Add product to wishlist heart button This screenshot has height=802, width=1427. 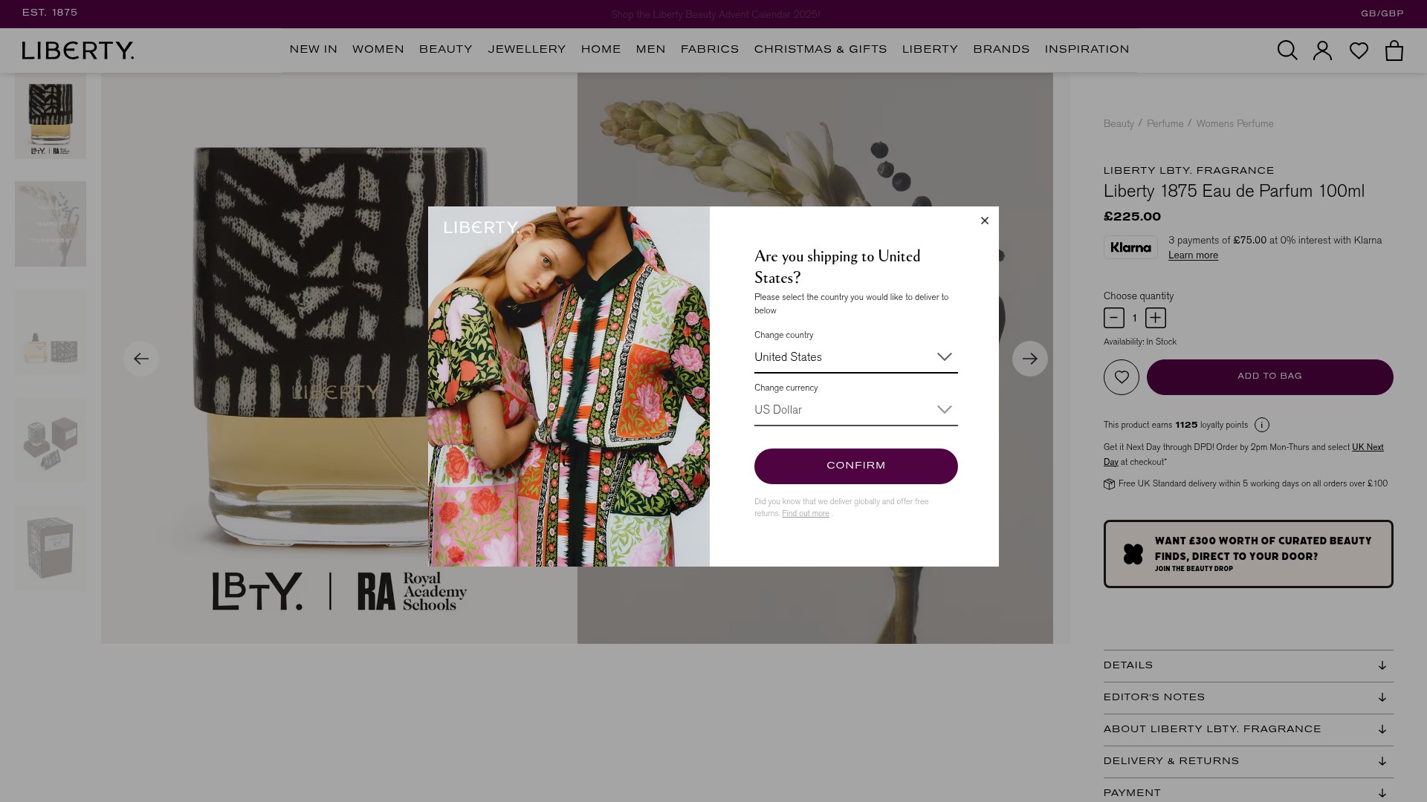point(1121,377)
